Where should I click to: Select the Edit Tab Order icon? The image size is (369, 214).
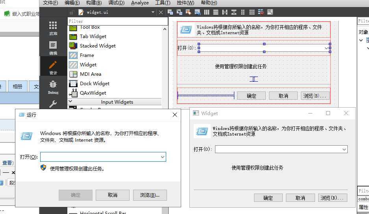197,12
